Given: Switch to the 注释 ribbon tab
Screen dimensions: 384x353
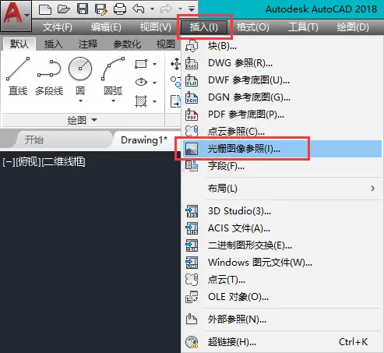Looking at the screenshot, I should (x=88, y=44).
